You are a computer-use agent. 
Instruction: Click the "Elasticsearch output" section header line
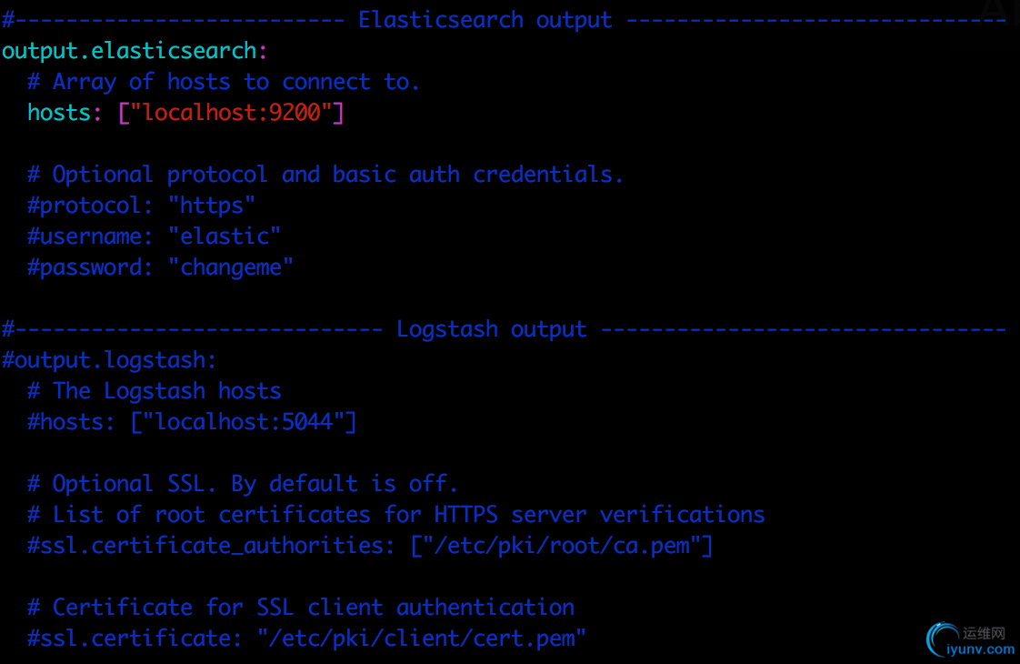click(x=505, y=20)
